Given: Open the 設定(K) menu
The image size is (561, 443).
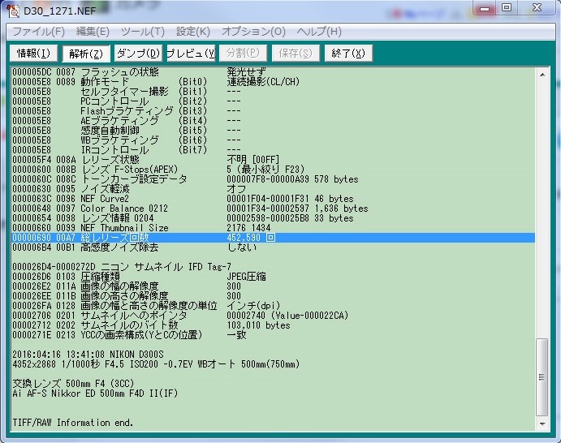Looking at the screenshot, I should [193, 32].
